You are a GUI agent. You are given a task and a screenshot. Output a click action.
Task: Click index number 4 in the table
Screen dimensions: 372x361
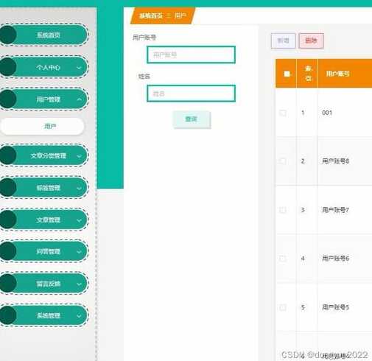coord(303,259)
